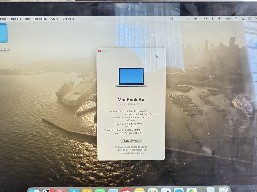Open Spotlight search magnifier
The height and width of the screenshot is (192, 257).
tap(236, 19)
